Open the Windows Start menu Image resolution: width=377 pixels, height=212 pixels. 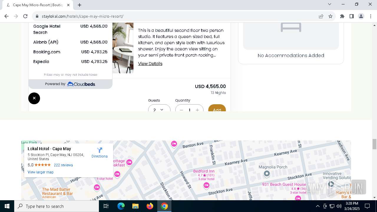(7, 206)
